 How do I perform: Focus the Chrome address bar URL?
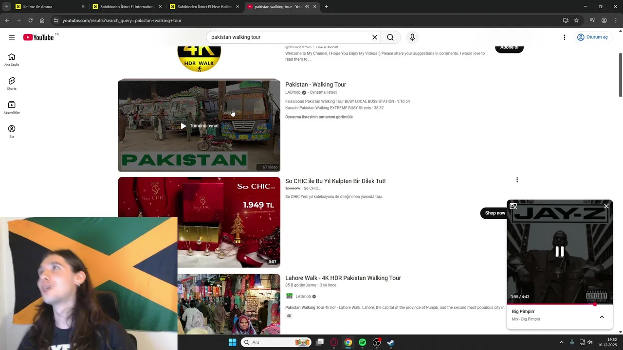tap(122, 20)
